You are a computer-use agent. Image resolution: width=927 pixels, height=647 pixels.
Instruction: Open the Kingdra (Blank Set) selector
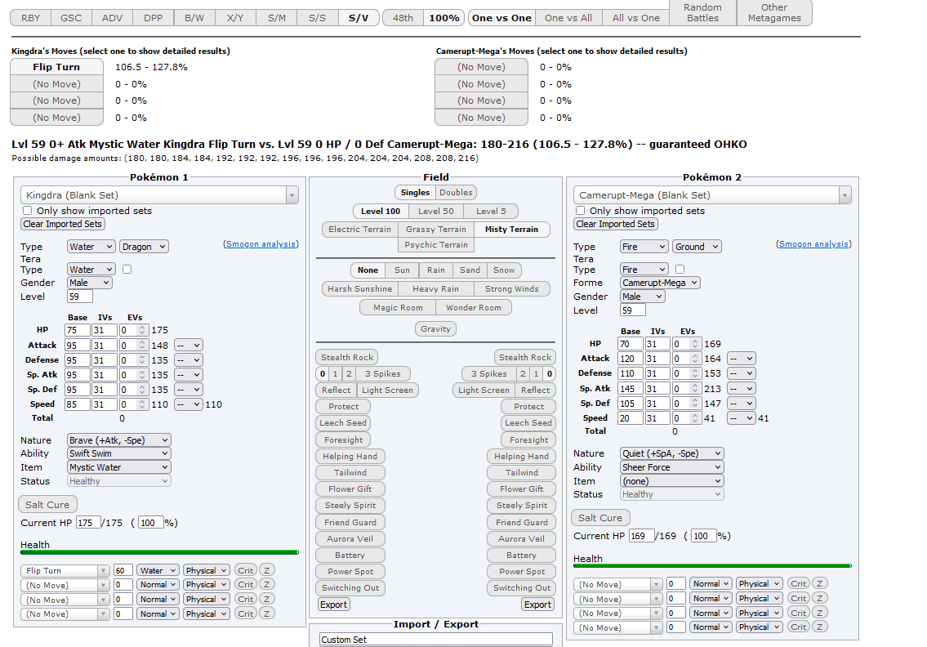click(159, 195)
